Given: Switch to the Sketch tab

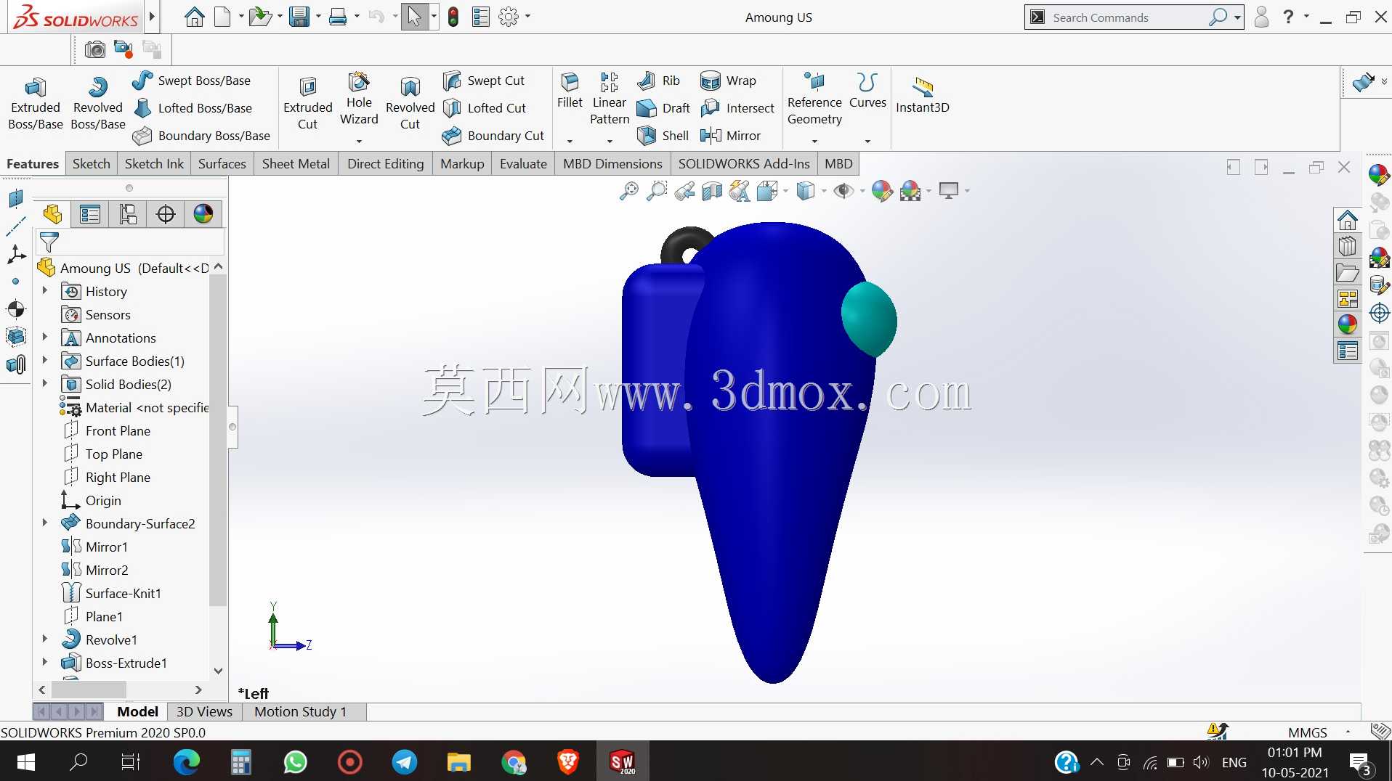Looking at the screenshot, I should pyautogui.click(x=92, y=164).
